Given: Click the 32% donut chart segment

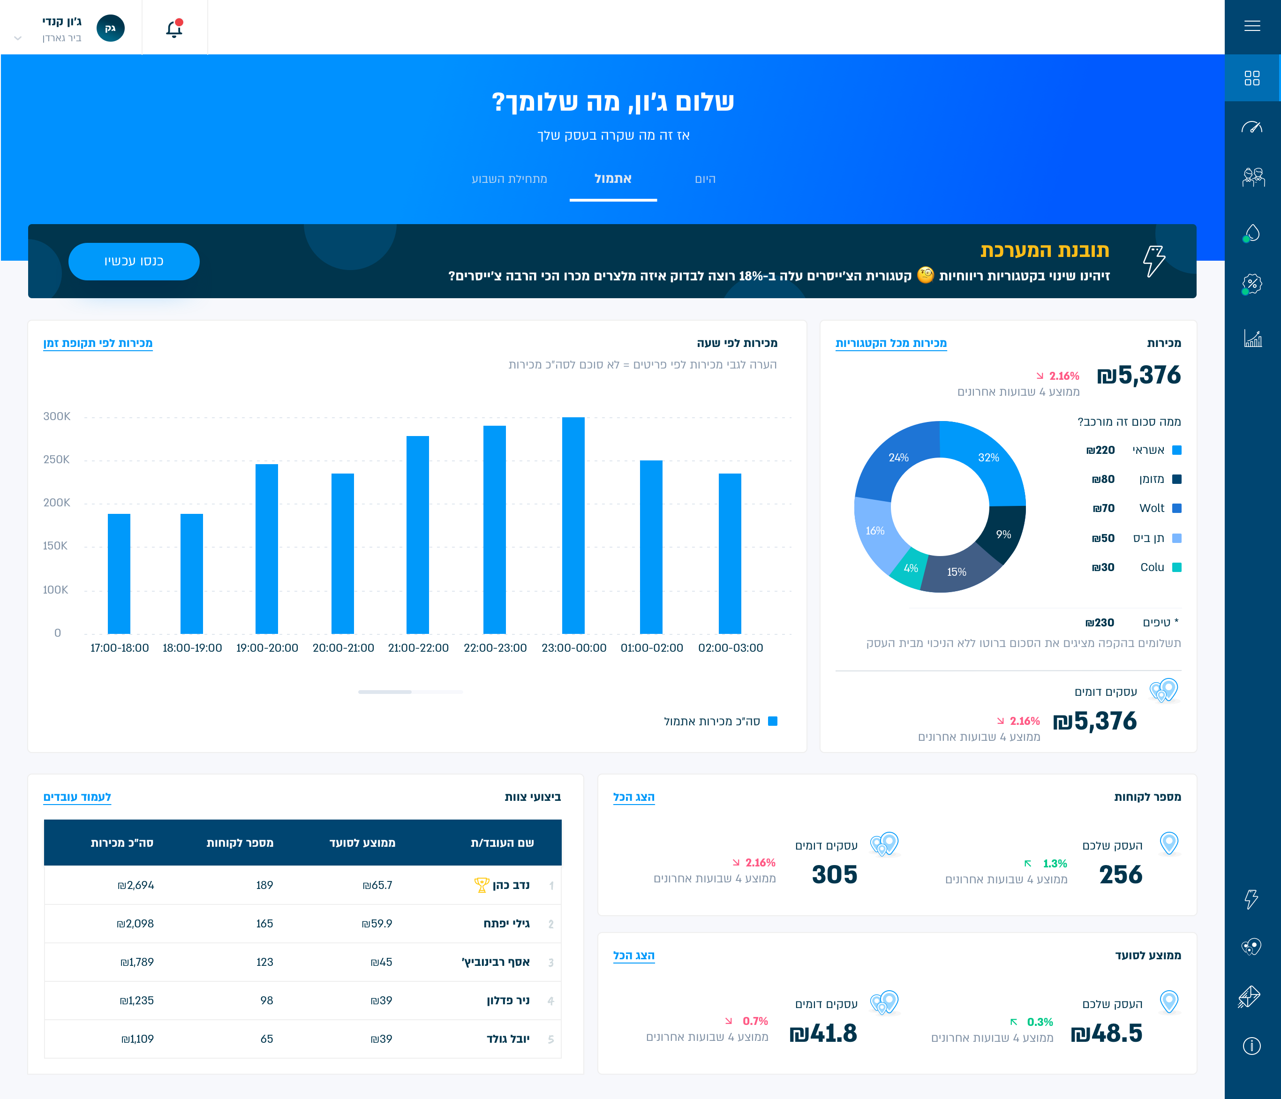Looking at the screenshot, I should (987, 458).
